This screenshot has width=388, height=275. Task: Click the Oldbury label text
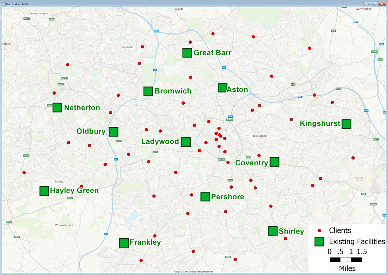(x=91, y=131)
